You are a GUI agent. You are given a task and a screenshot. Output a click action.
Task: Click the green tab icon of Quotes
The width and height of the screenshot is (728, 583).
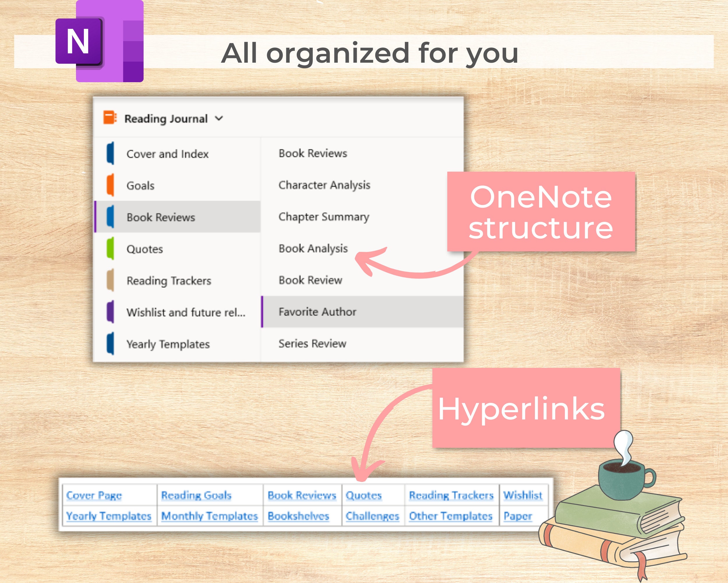click(110, 249)
